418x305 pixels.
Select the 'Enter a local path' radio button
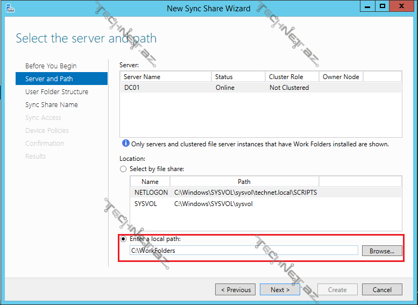click(124, 238)
